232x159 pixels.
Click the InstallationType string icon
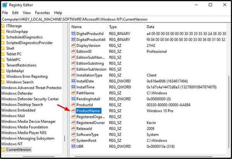click(x=73, y=75)
